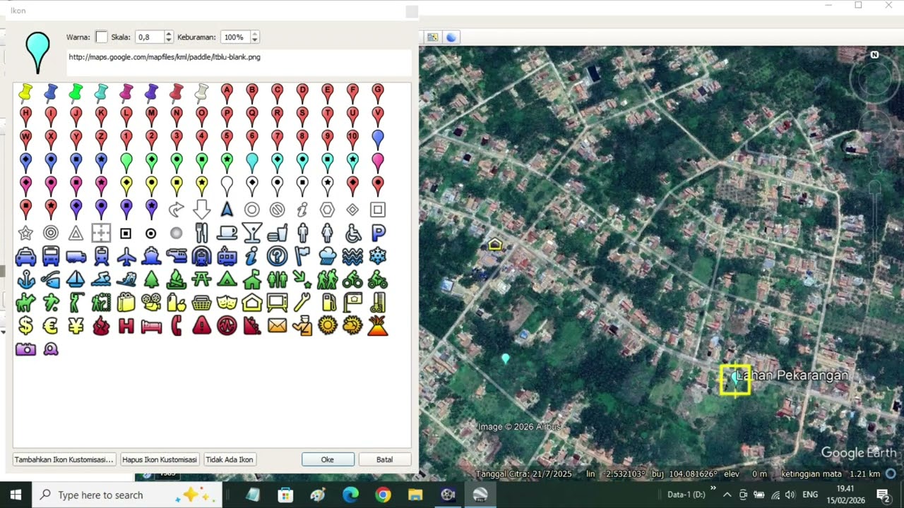This screenshot has height=508, width=904.
Task: Pick the erupting volcano icon
Action: click(378, 326)
